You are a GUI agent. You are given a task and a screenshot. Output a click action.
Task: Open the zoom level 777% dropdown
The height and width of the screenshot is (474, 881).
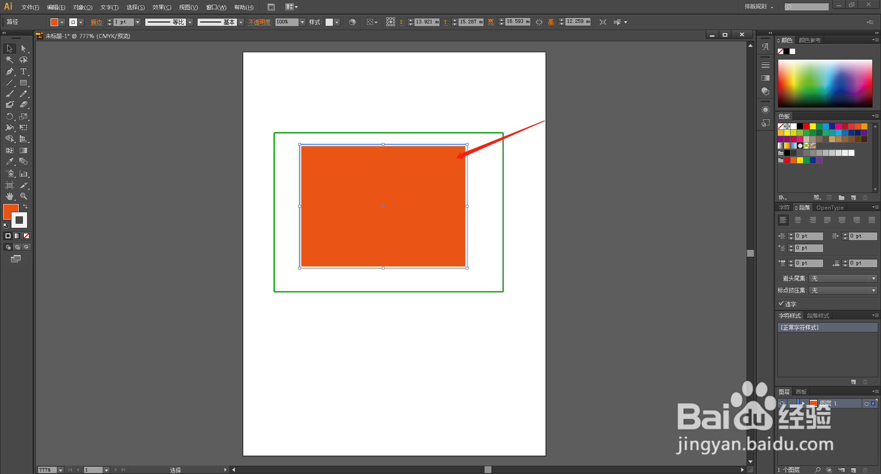click(x=61, y=470)
